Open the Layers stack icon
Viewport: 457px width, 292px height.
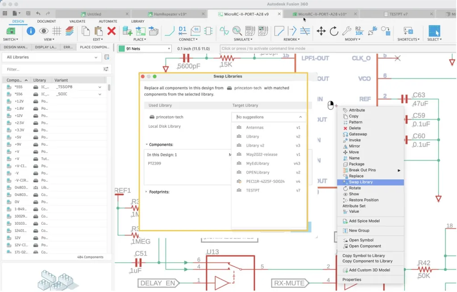(x=70, y=31)
